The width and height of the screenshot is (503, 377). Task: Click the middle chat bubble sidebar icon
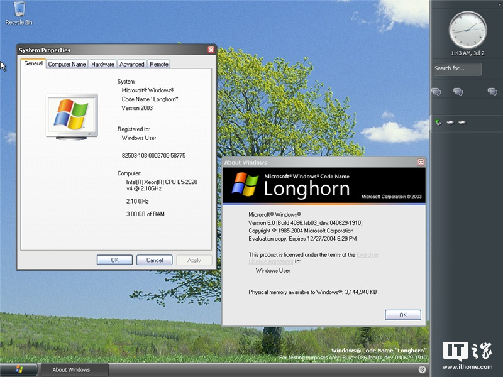coord(458,92)
